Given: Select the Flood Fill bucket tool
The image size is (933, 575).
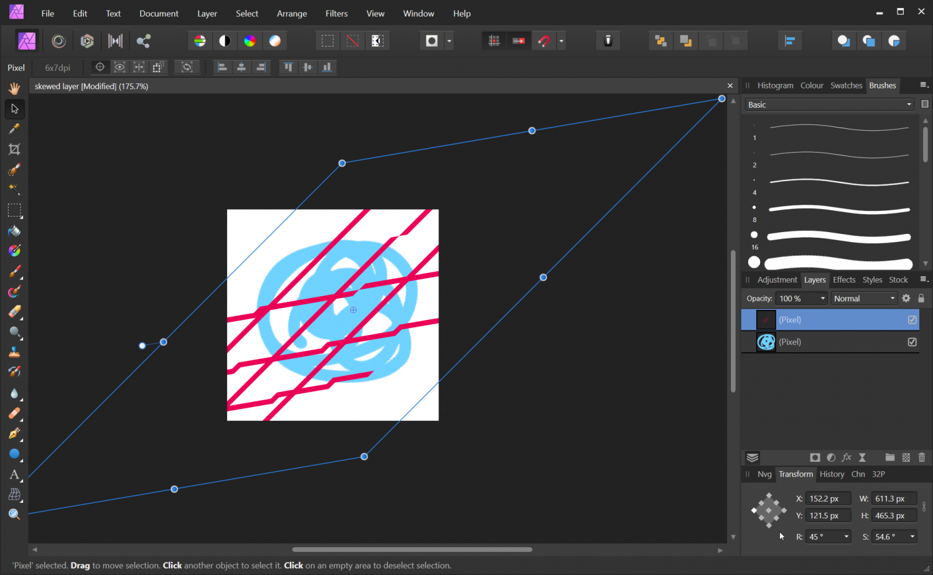Looking at the screenshot, I should 14,231.
